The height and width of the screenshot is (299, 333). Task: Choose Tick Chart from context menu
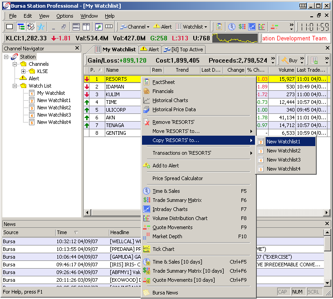pyautogui.click(x=199, y=249)
